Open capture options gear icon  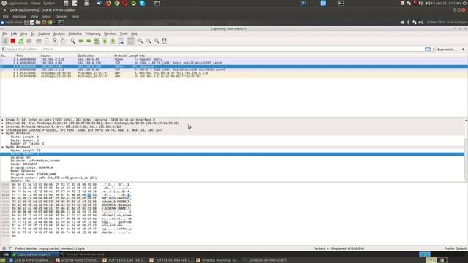click(29, 41)
